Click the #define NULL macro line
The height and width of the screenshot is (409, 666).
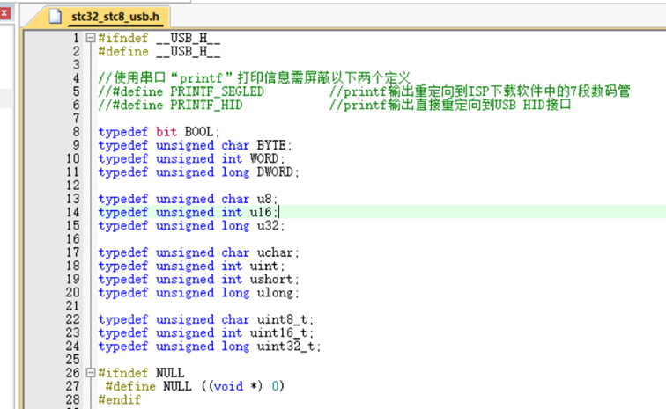coord(194,386)
